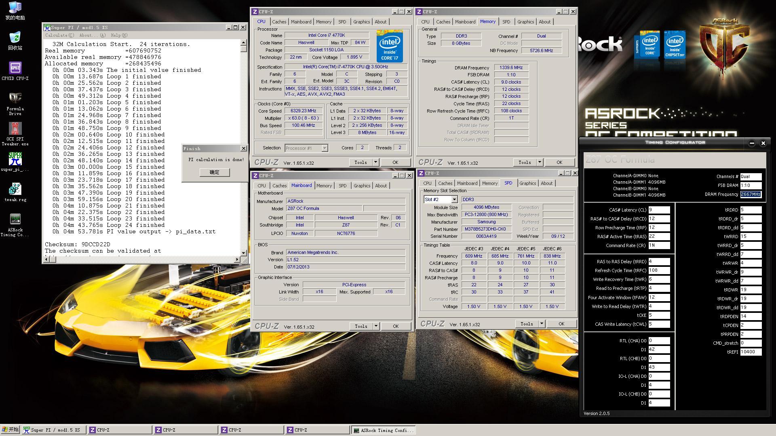This screenshot has width=776, height=436.
Task: Open the Recycle Bin desktop icon
Action: (15, 41)
